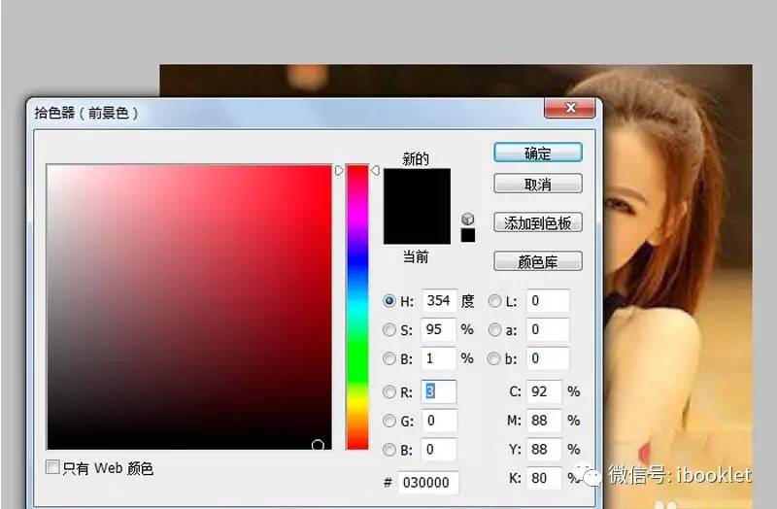Select the Lab b radio button
This screenshot has width=777, height=509.
493,358
